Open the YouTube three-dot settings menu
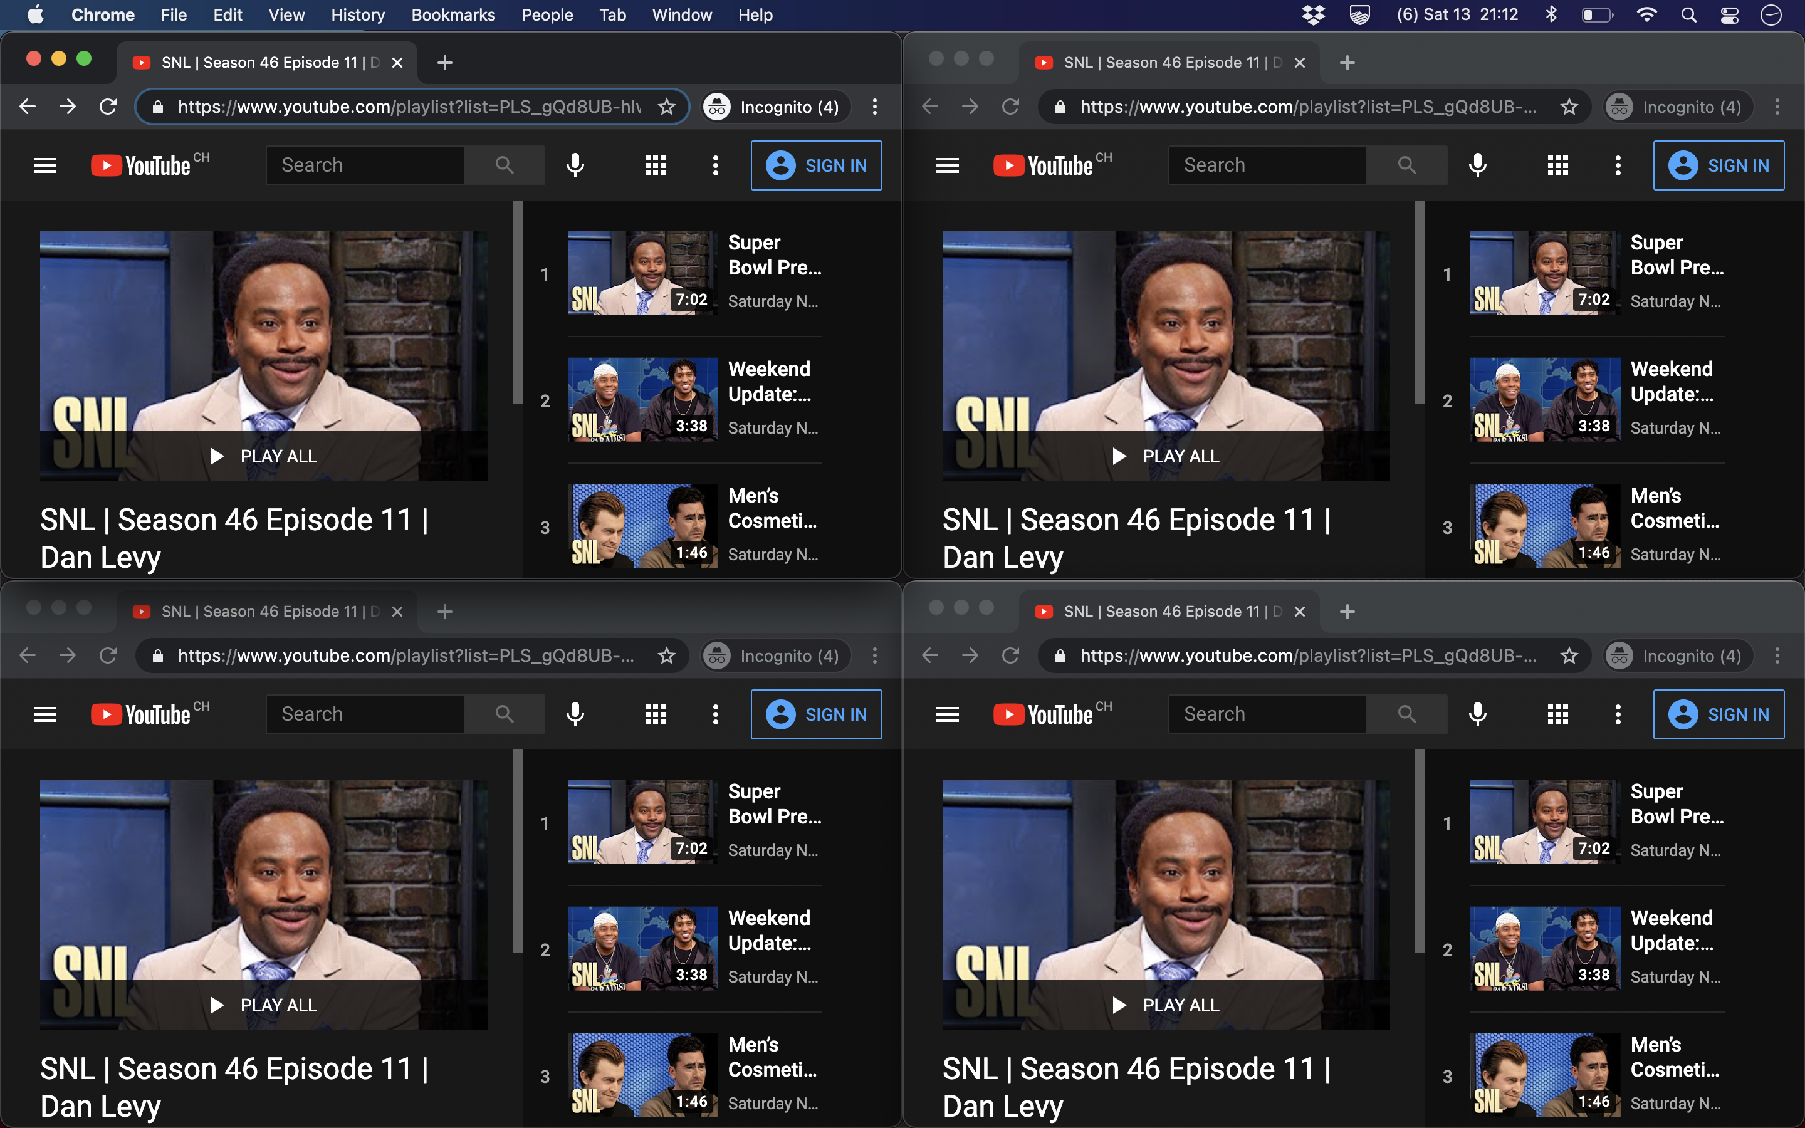Viewport: 1805px width, 1128px height. tap(714, 165)
